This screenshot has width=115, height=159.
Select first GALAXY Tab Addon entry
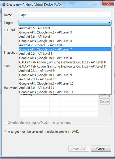tap(65, 62)
